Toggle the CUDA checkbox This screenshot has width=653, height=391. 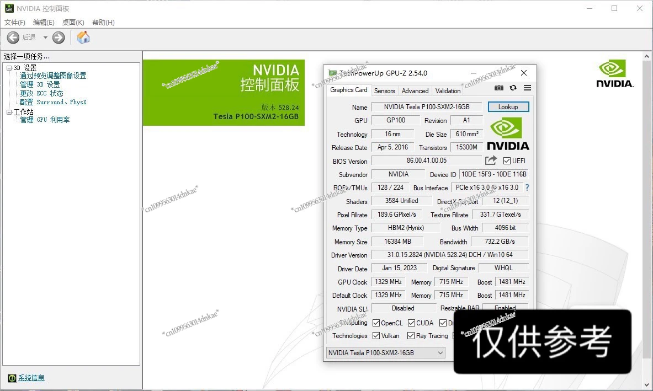coord(411,323)
